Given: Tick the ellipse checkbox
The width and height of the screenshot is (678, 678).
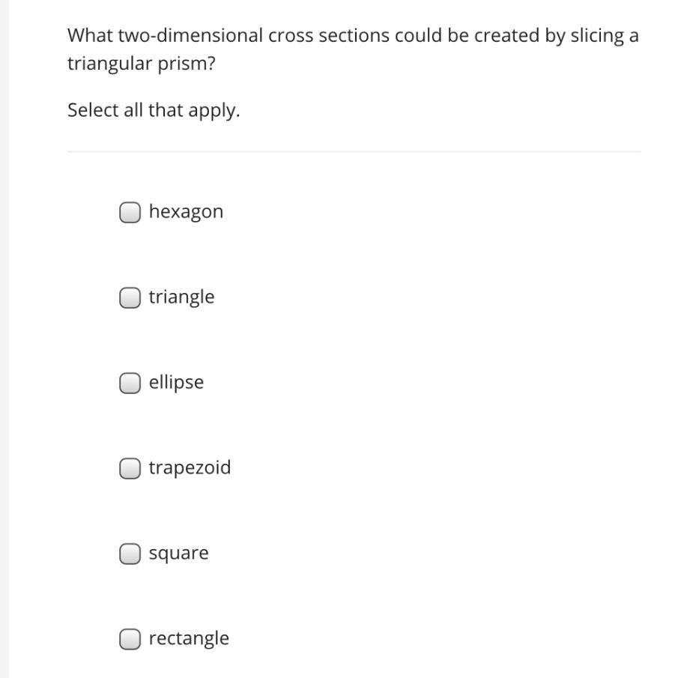Looking at the screenshot, I should click(x=130, y=383).
